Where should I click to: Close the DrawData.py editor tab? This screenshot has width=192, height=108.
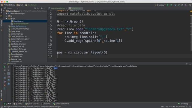click(x=82, y=8)
